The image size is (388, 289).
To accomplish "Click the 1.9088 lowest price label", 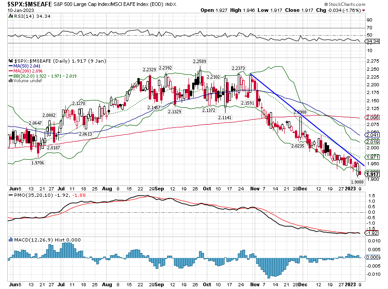I will pyautogui.click(x=357, y=182).
